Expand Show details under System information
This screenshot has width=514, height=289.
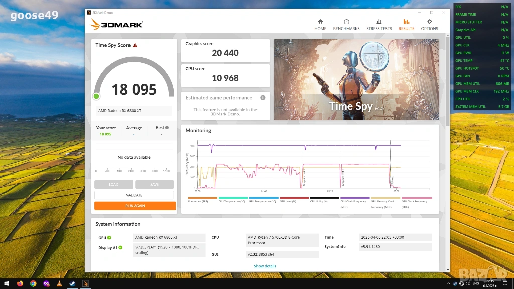(265, 266)
